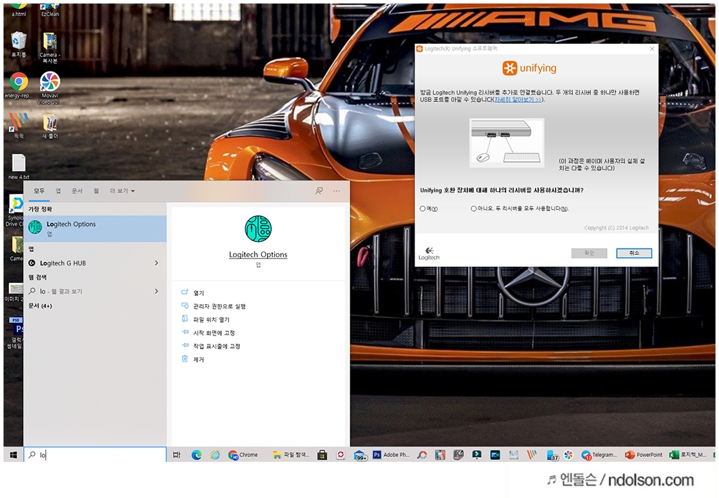Open Synology Drive Client desktop shortcut
719x498 pixels.
[15, 210]
